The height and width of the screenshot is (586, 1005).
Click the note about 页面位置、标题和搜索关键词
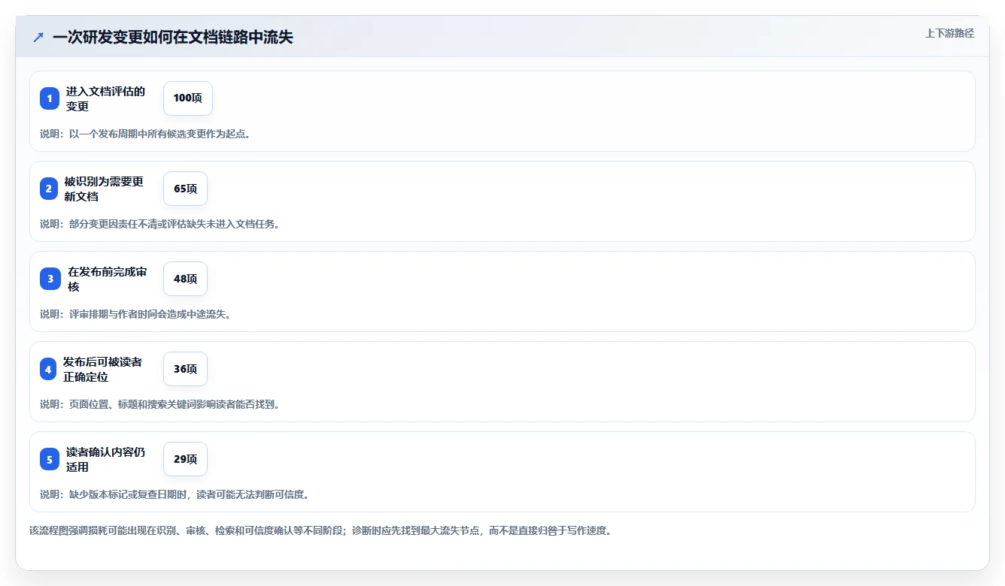click(160, 404)
